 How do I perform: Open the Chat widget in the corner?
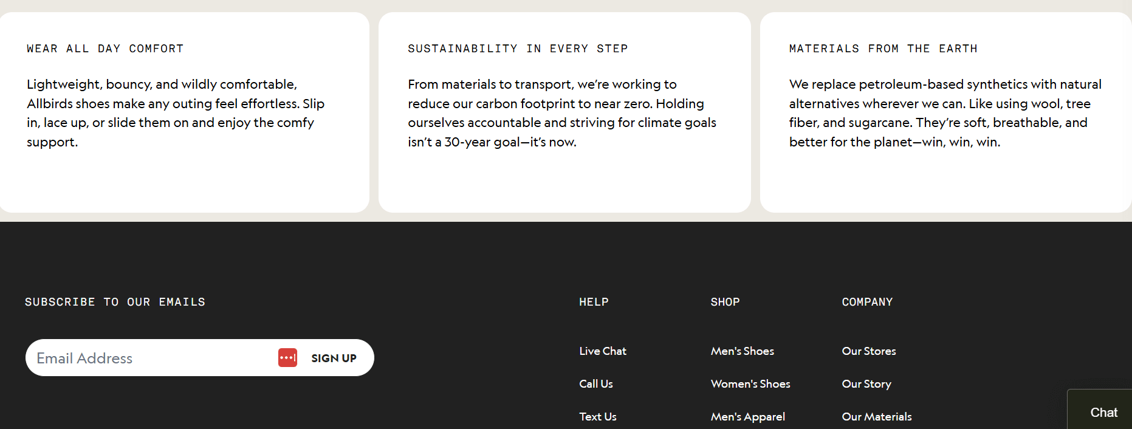point(1103,412)
